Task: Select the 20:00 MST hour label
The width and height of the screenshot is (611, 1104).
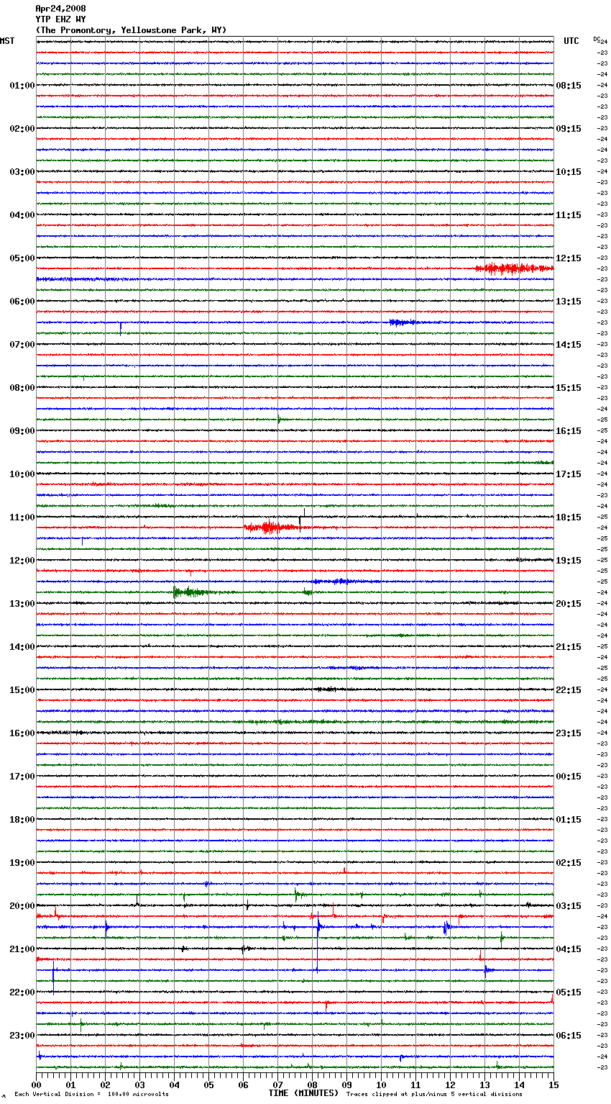Action: click(22, 906)
